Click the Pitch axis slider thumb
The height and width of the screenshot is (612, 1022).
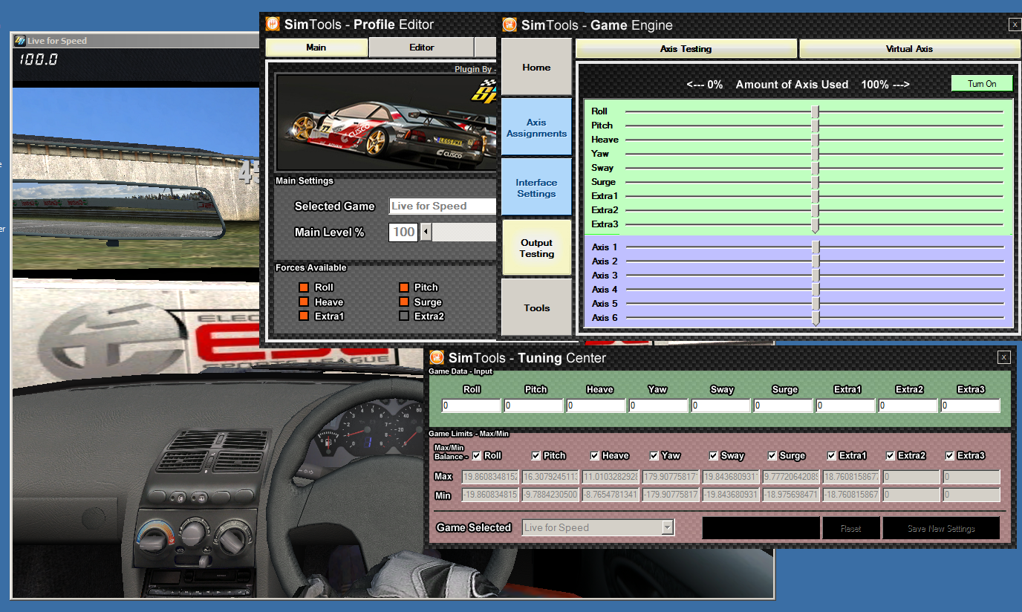tap(815, 126)
